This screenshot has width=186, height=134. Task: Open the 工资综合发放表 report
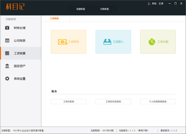click(113, 101)
